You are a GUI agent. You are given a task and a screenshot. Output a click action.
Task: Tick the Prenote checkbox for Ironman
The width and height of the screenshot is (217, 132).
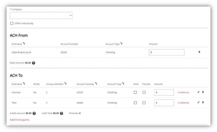coord(144,92)
